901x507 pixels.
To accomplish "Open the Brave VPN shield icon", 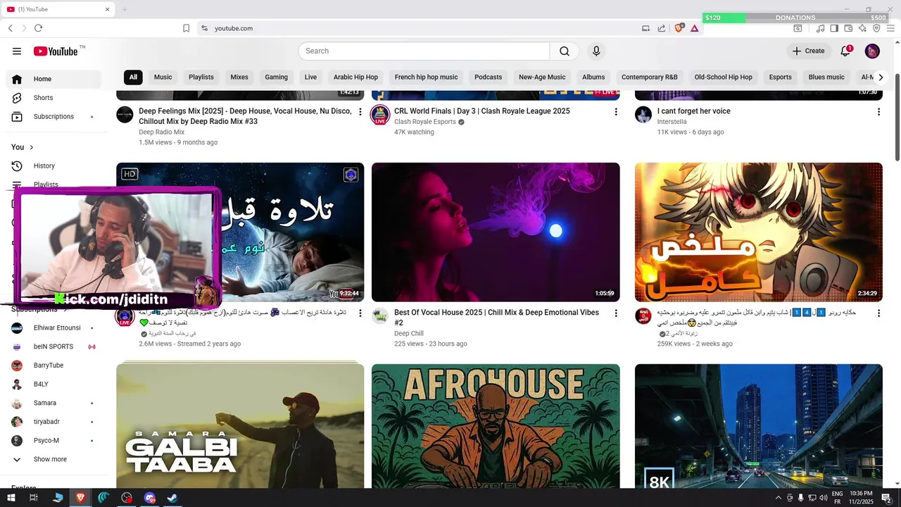I will 876,28.
